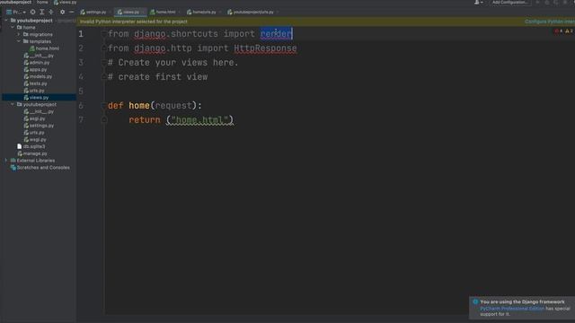Click the comment '# Create your views here.'
Screen dimensions: 575x323
tap(173, 62)
